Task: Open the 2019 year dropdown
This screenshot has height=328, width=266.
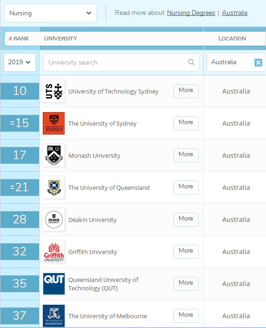Action: click(x=20, y=62)
